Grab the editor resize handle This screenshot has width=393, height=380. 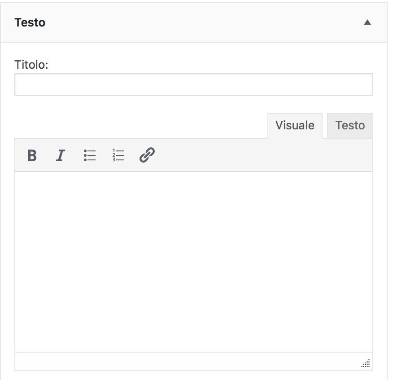tap(366, 363)
